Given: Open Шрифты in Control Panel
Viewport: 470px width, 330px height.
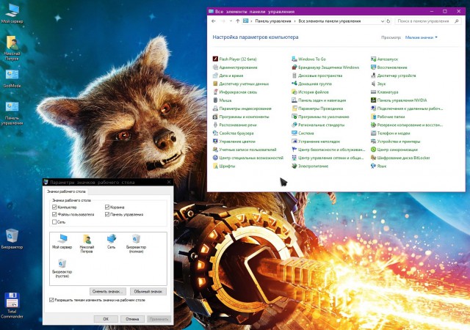Looking at the screenshot, I should [x=224, y=166].
